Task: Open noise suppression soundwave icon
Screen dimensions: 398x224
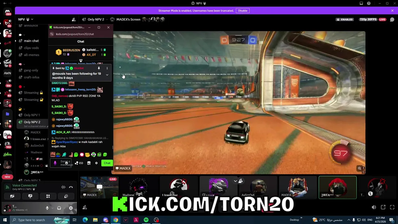Action: click(x=63, y=187)
